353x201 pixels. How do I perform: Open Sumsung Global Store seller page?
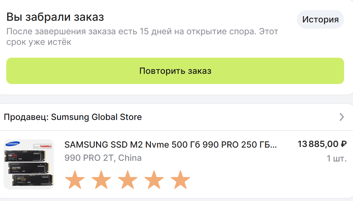click(x=96, y=117)
